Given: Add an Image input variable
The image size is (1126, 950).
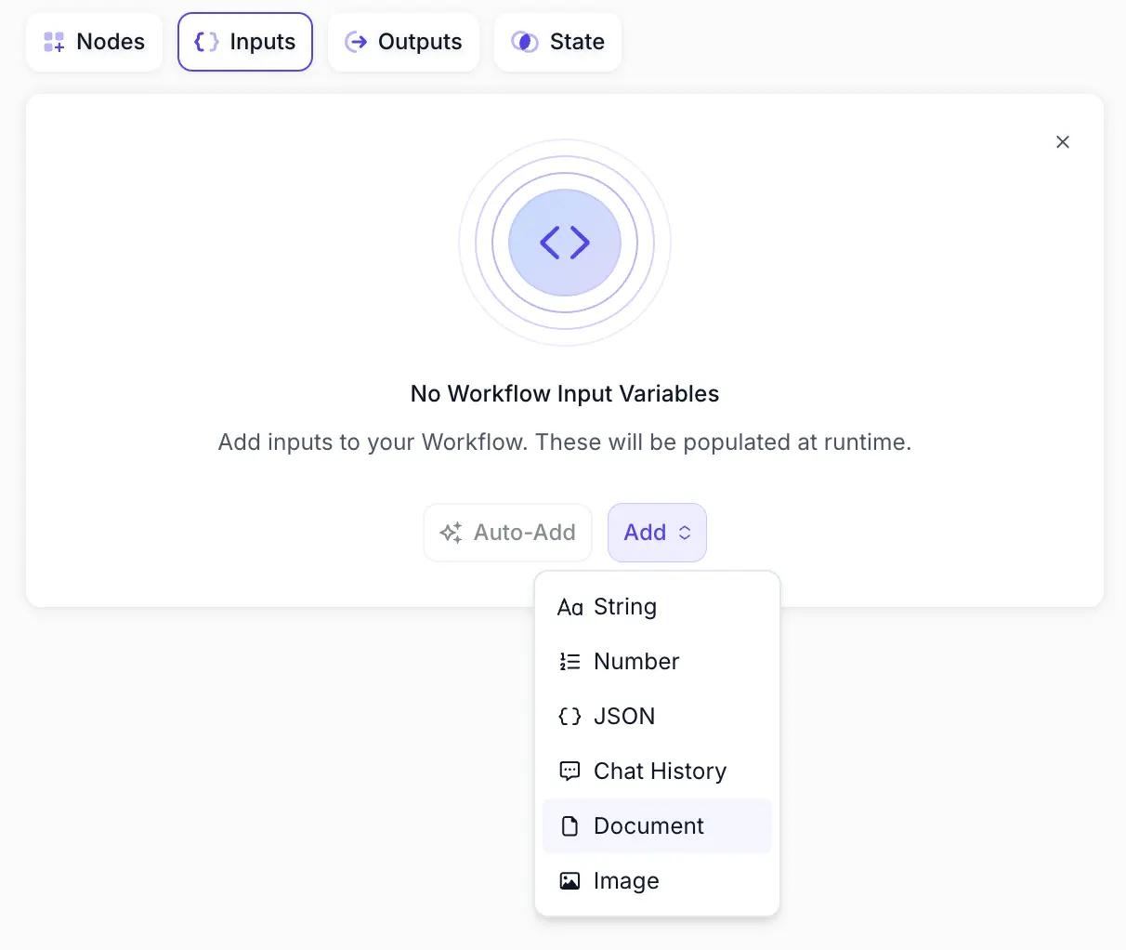Looking at the screenshot, I should click(x=657, y=881).
